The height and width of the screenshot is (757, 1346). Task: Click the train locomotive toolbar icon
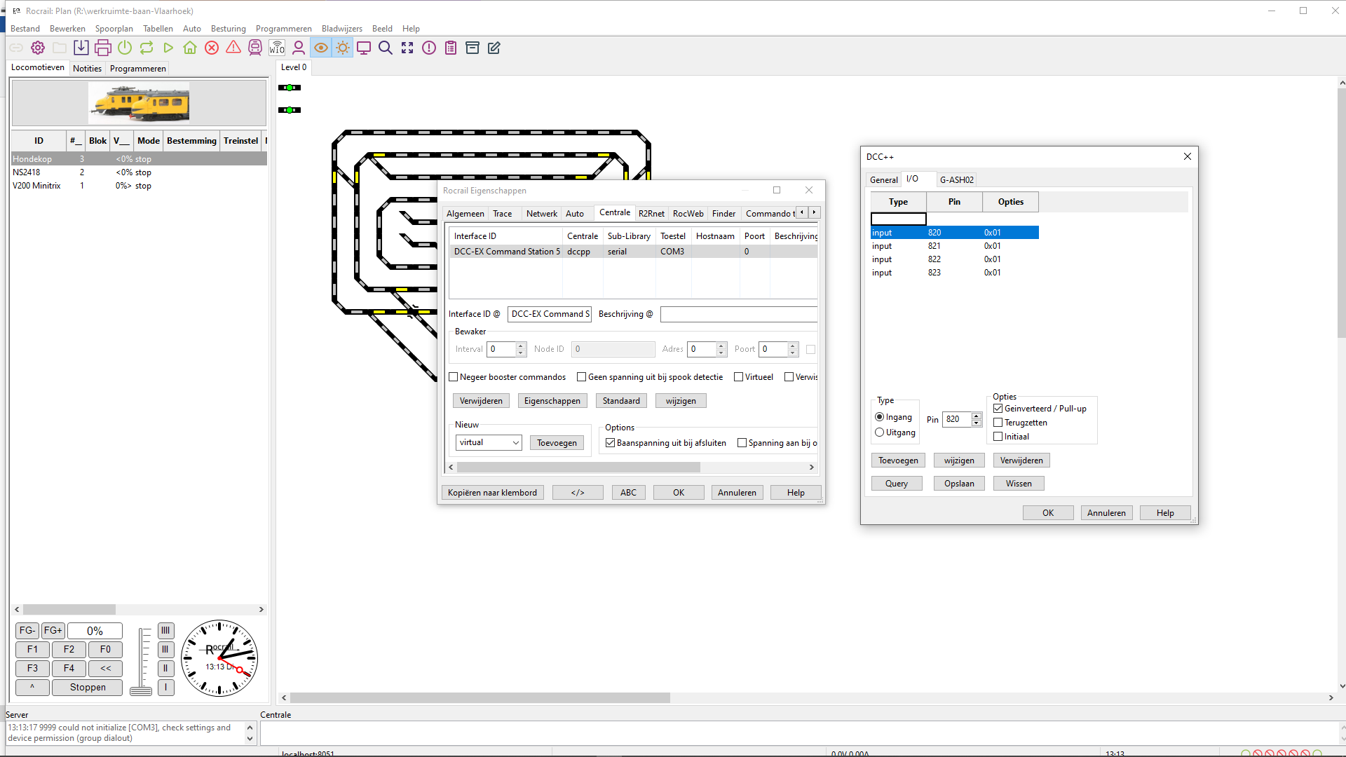pyautogui.click(x=255, y=48)
